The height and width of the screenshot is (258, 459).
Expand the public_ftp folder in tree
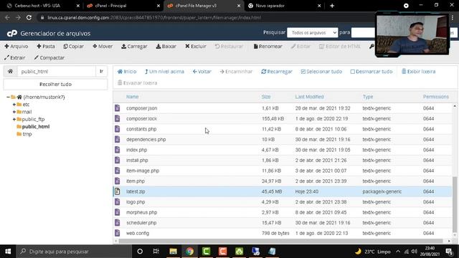pyautogui.click(x=14, y=120)
